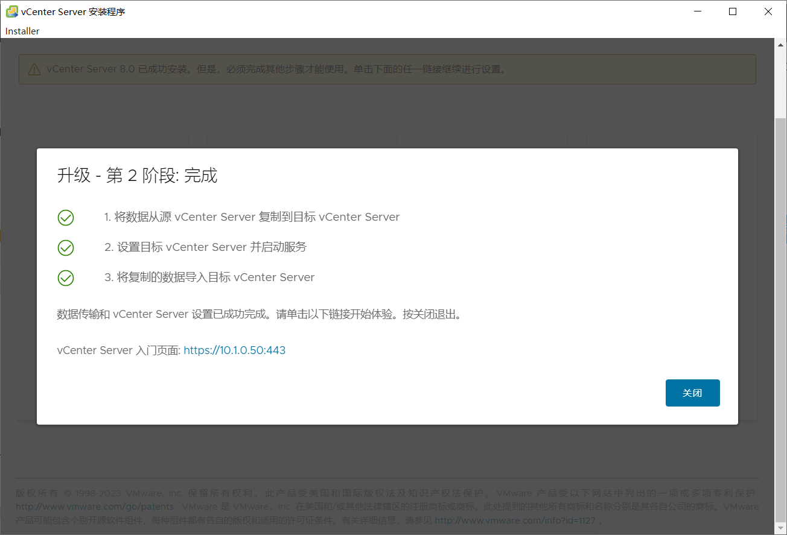Image resolution: width=787 pixels, height=535 pixels.
Task: Select the green checkmark beside step 3
Action: click(66, 278)
